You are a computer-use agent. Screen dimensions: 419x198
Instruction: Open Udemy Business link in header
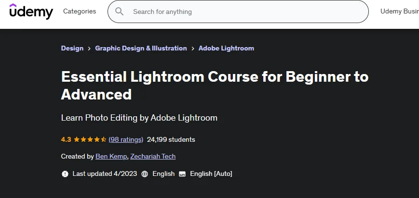[x=400, y=11]
